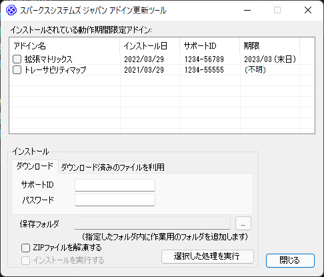The height and width of the screenshot is (277, 324).
Task: Click the 期限 column header
Action: click(x=270, y=46)
